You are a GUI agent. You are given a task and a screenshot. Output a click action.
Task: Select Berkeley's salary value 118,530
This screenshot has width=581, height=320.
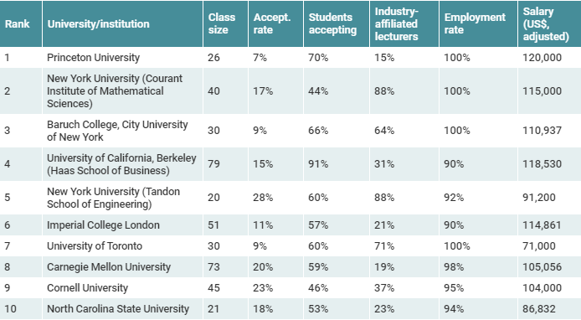(x=542, y=164)
